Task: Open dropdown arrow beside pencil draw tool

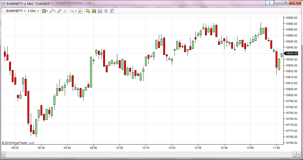Action: 55,11
